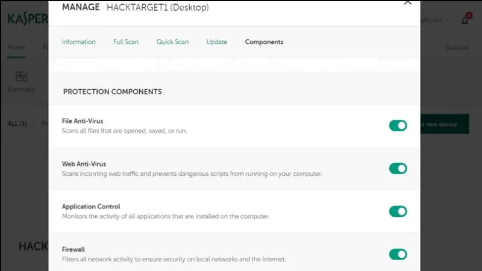Click the Kaspersky logo behind dialog
This screenshot has width=482, height=271.
coord(28,19)
